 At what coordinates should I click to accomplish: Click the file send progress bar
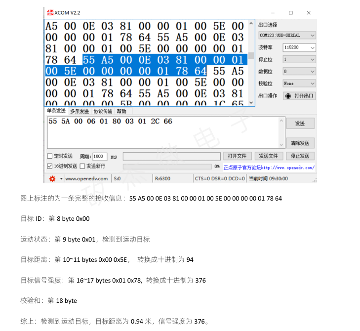point(167,166)
